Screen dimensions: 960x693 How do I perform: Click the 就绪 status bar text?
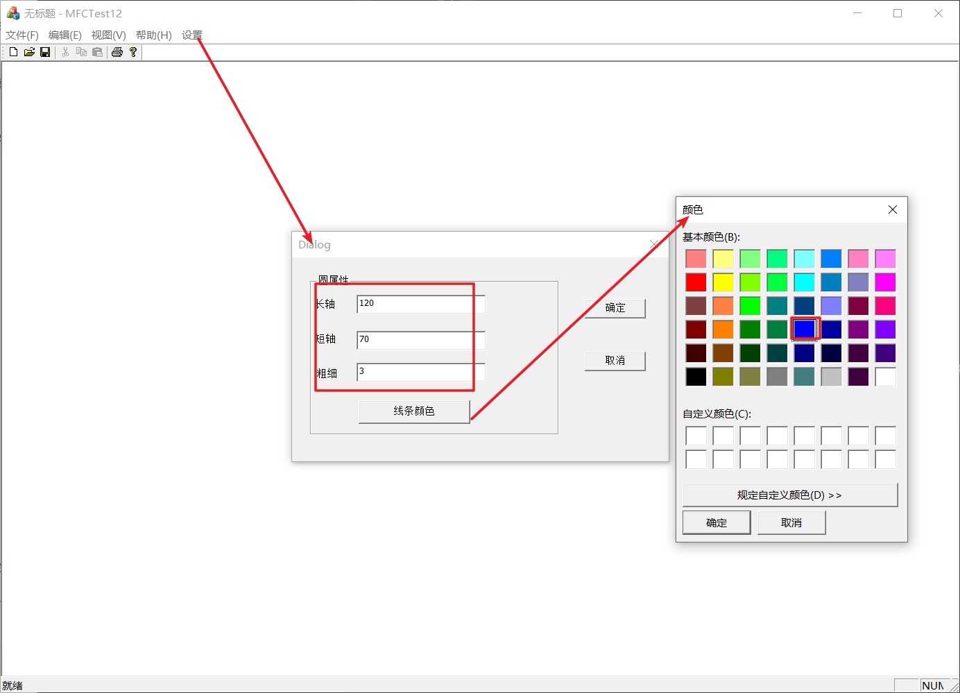click(x=12, y=685)
